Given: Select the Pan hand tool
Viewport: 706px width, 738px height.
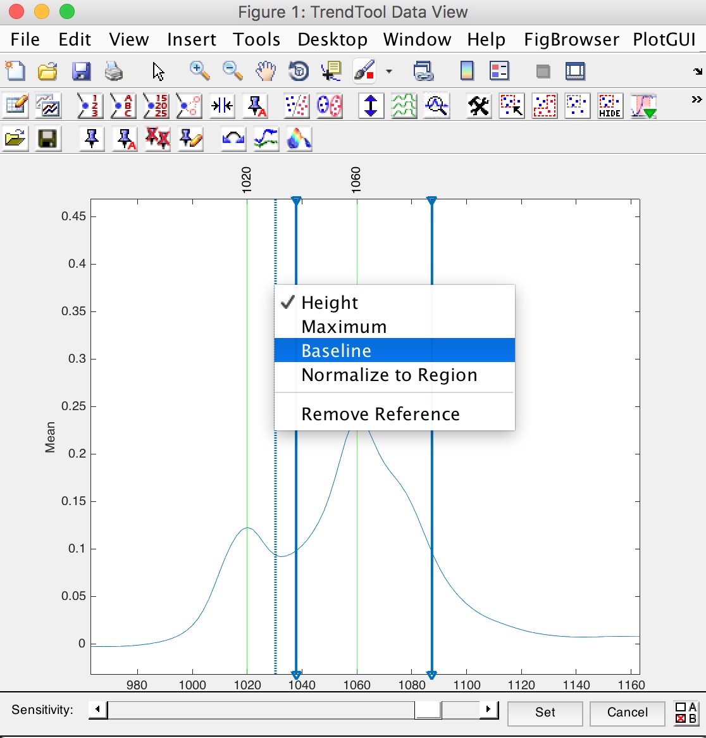Looking at the screenshot, I should pyautogui.click(x=266, y=72).
